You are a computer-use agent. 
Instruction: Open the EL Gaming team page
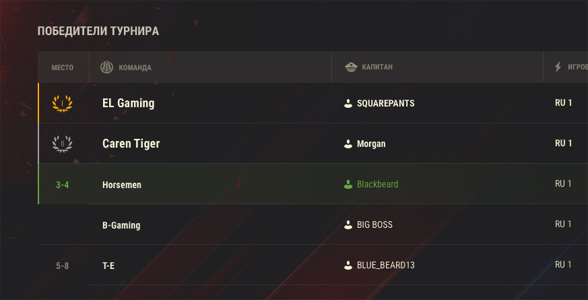[128, 103]
